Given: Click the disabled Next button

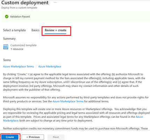Looking at the screenshot, I should coord(56,137).
